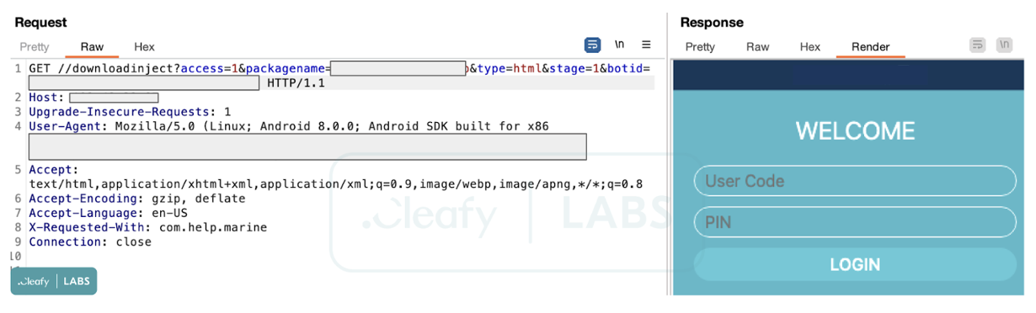Click the GET //downloadinject request line
Viewport: 1036px width, 313px height.
tap(339, 68)
